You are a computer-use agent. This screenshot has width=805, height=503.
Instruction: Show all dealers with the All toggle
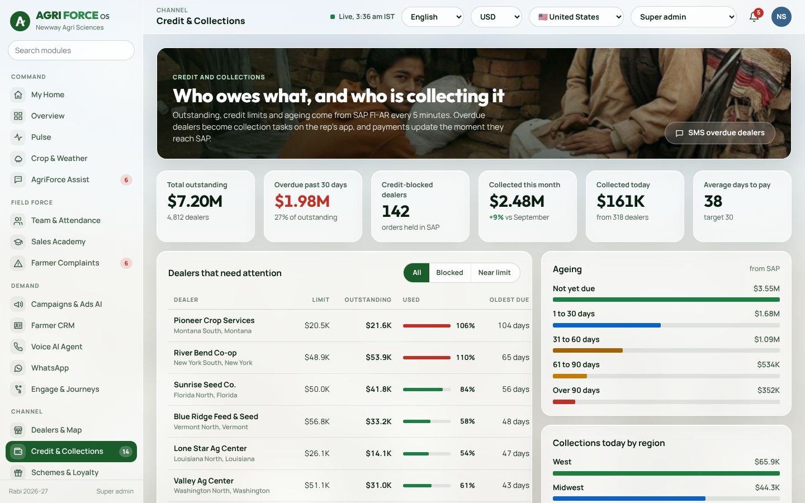click(x=417, y=273)
